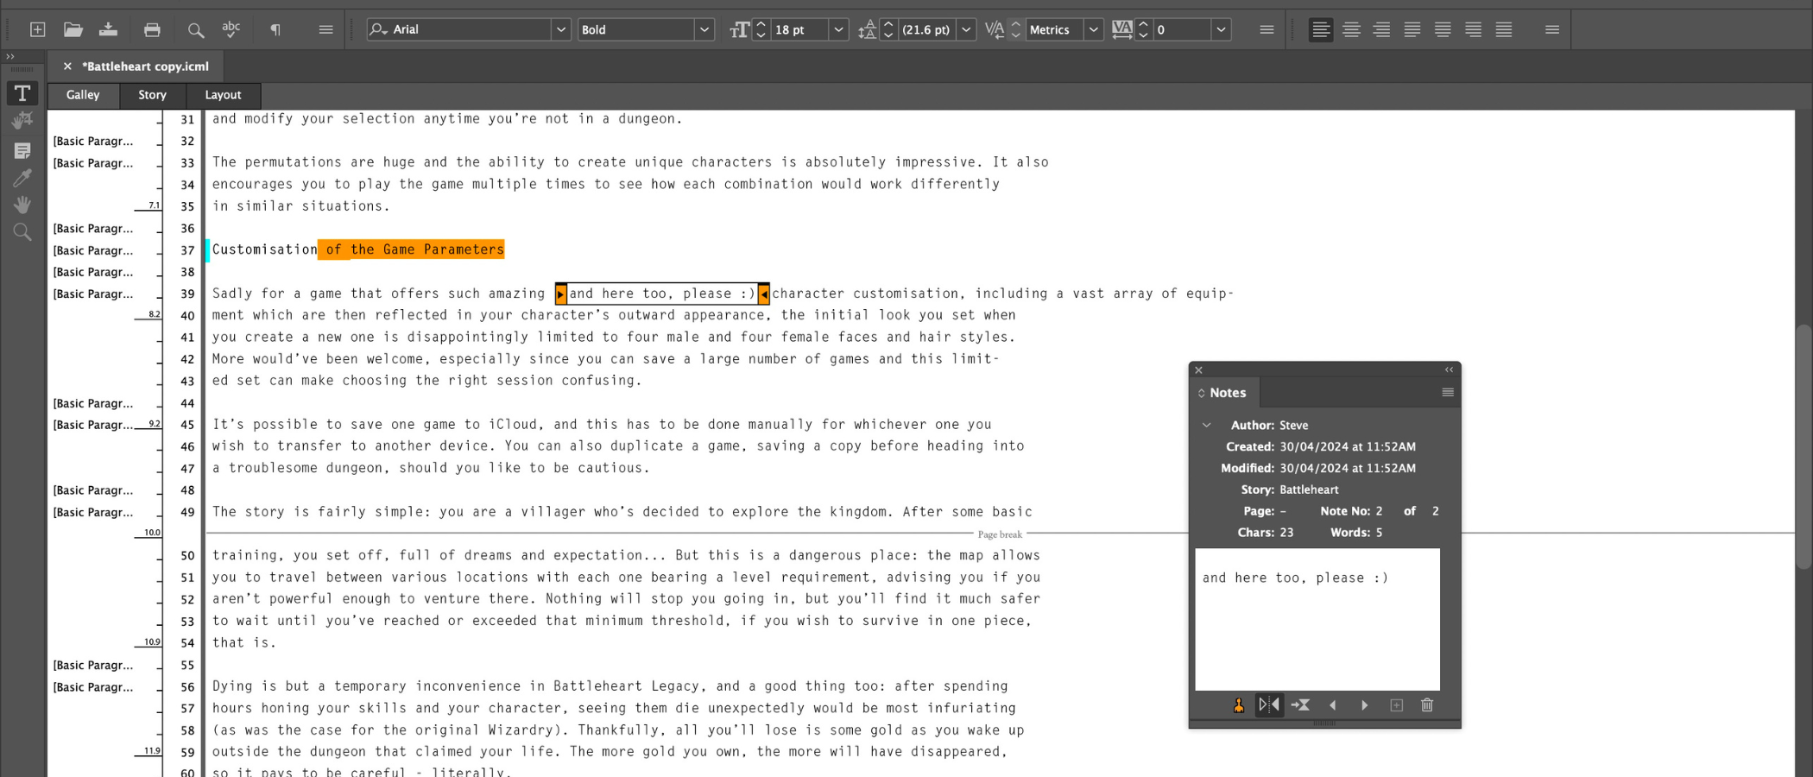
Task: Open the Metrics kerning dropdown
Action: pos(1093,29)
